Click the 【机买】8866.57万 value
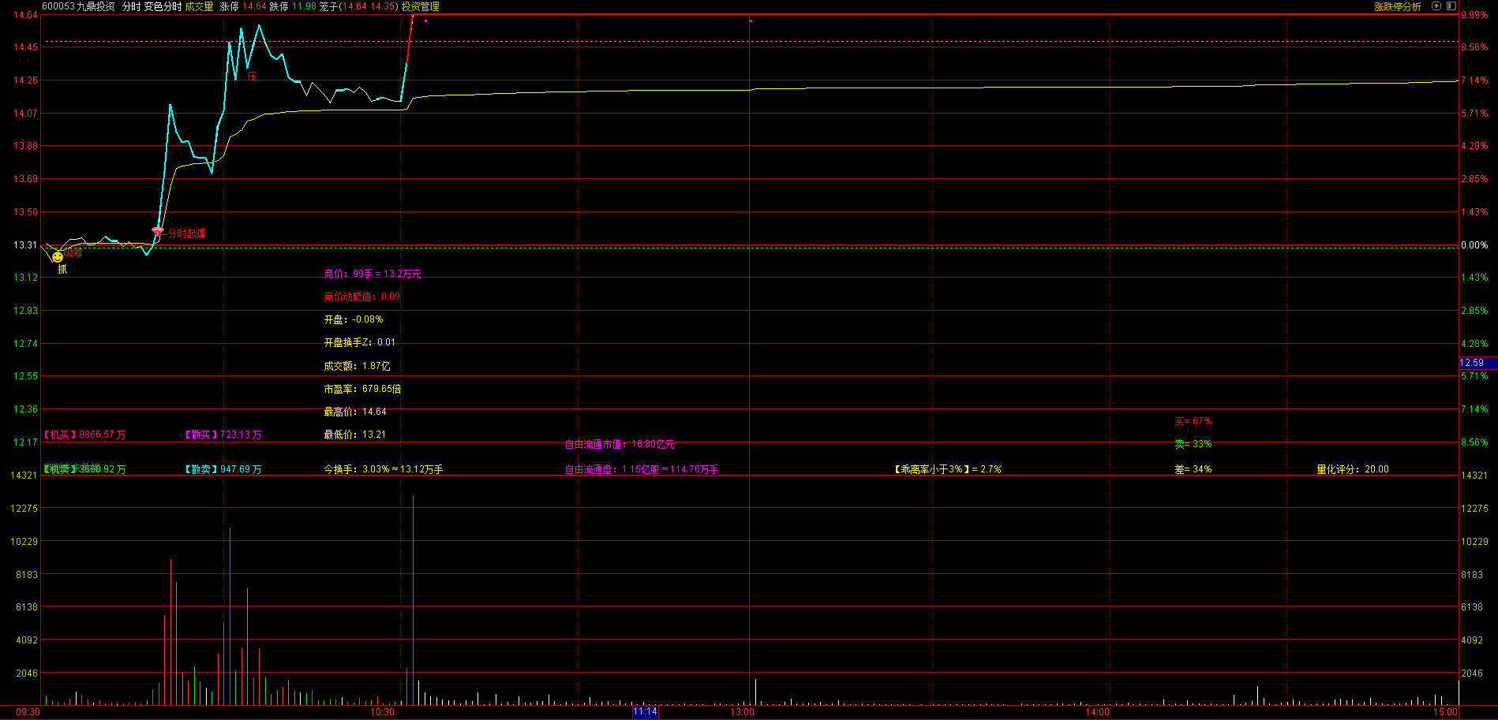This screenshot has width=1498, height=720. pyautogui.click(x=85, y=435)
